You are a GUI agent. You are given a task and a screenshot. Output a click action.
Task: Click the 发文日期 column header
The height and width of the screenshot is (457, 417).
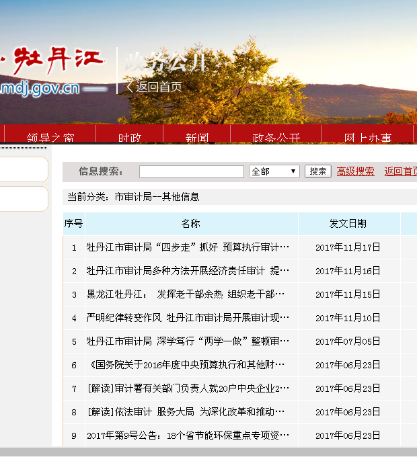click(x=348, y=223)
